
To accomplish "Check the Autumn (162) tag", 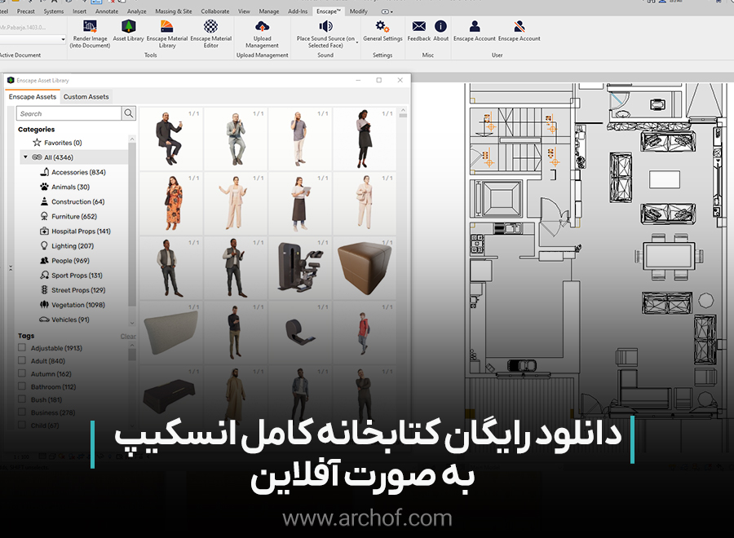I will coord(22,373).
